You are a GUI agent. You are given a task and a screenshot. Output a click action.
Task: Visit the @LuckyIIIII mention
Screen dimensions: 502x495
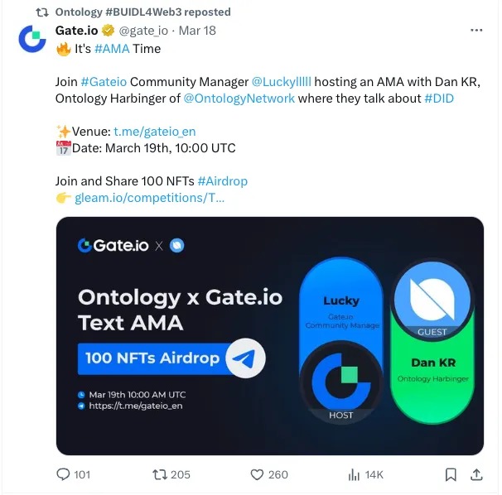(281, 81)
